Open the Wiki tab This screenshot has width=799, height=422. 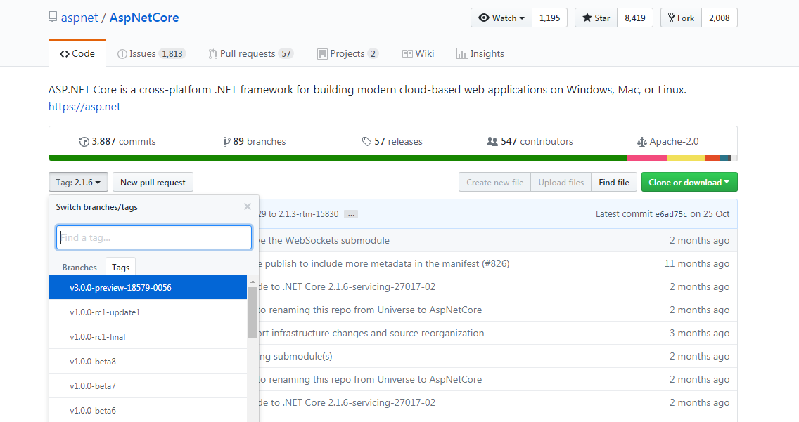click(418, 53)
